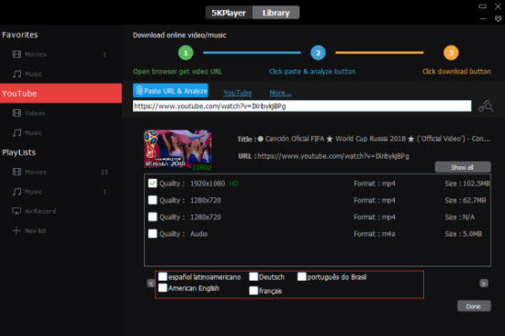Click the video URL input field
Image resolution: width=505 pixels, height=336 pixels.
tap(302, 106)
